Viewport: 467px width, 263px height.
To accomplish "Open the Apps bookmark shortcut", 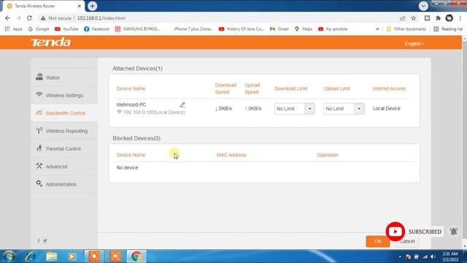I will [x=14, y=29].
